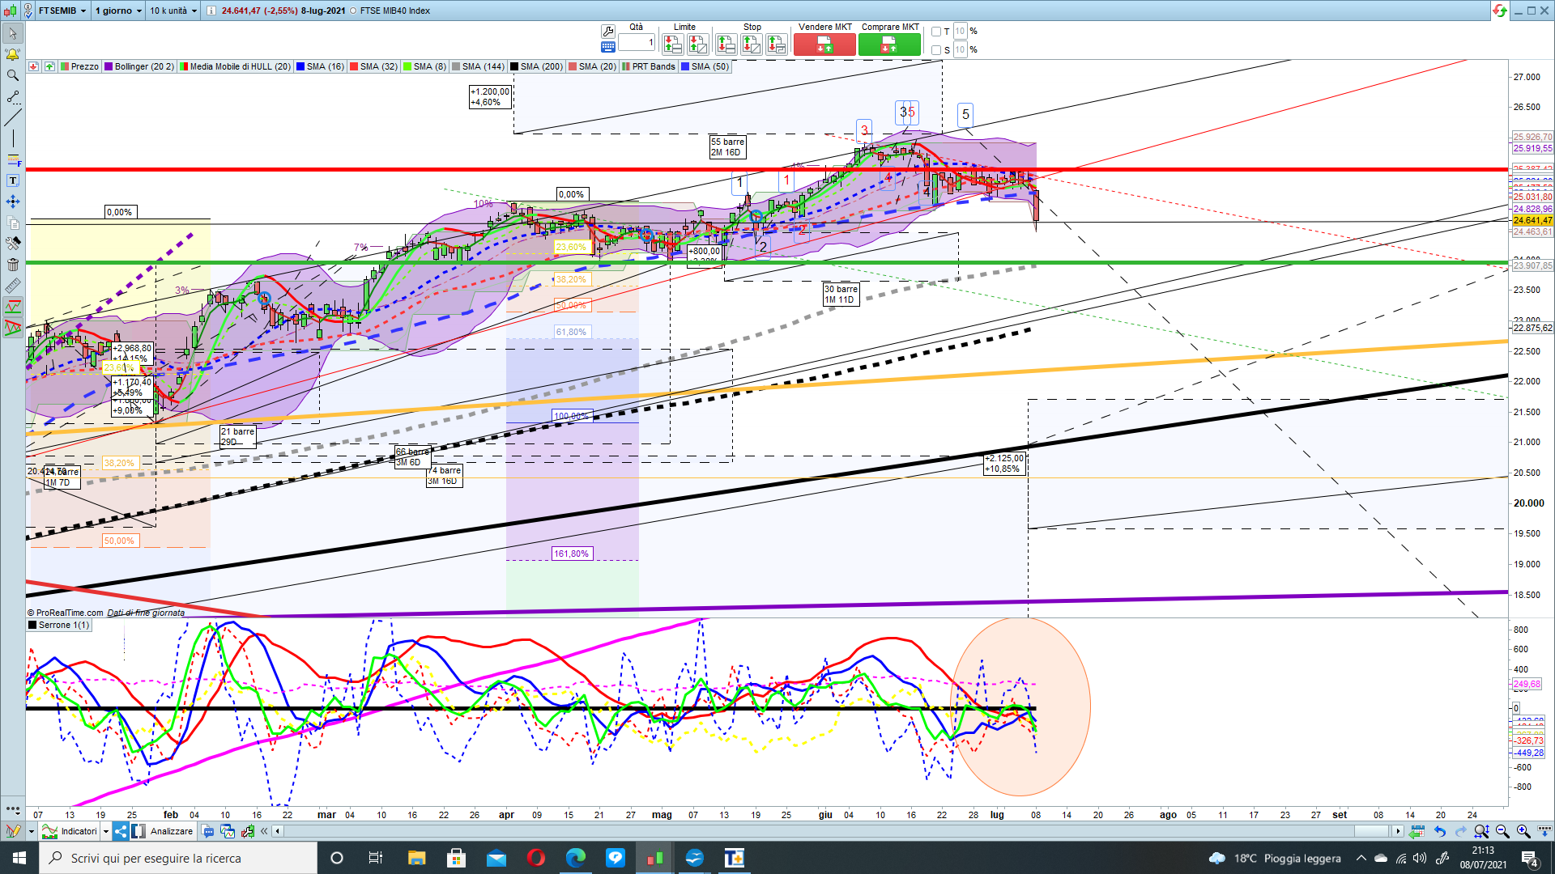The height and width of the screenshot is (874, 1555).
Task: Expand the Indicatori dropdown arrow
Action: coord(105,831)
